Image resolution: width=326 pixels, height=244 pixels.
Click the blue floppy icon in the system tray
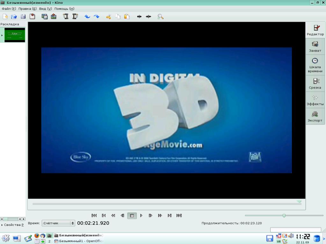[x=270, y=238]
